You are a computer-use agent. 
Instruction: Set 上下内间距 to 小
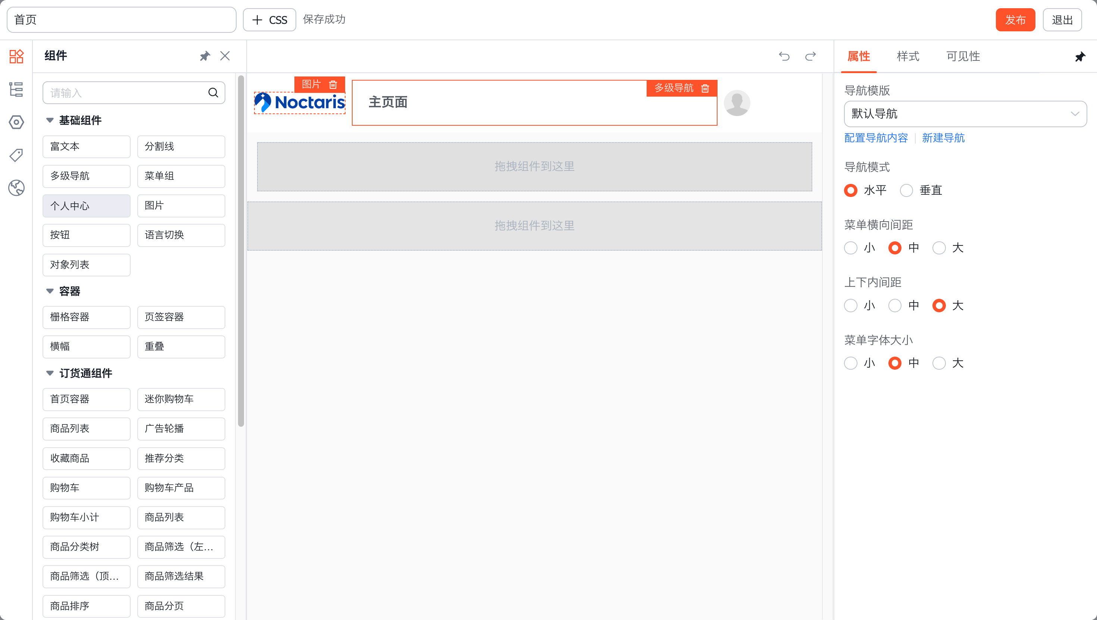click(x=850, y=305)
